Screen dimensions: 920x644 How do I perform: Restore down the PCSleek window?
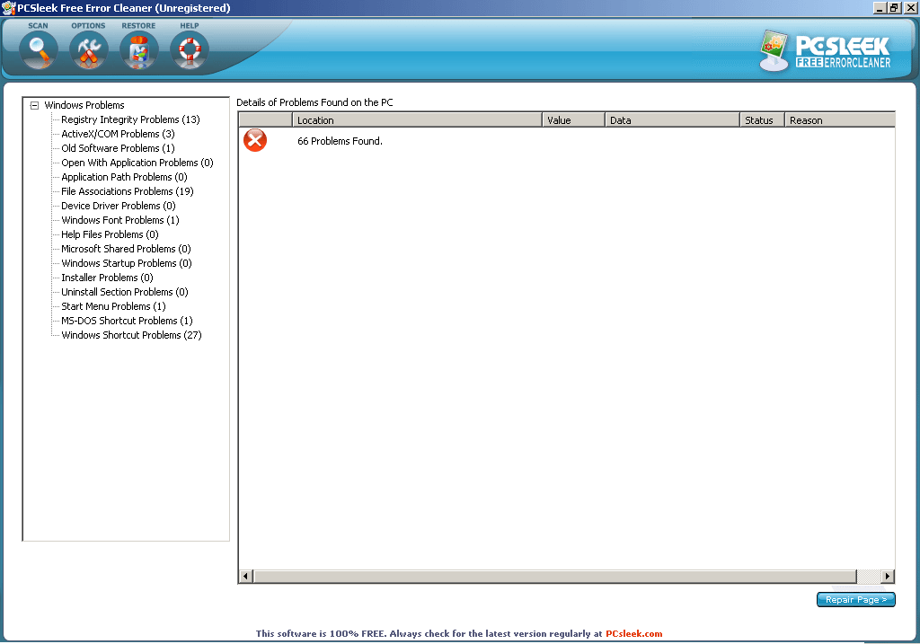click(894, 7)
